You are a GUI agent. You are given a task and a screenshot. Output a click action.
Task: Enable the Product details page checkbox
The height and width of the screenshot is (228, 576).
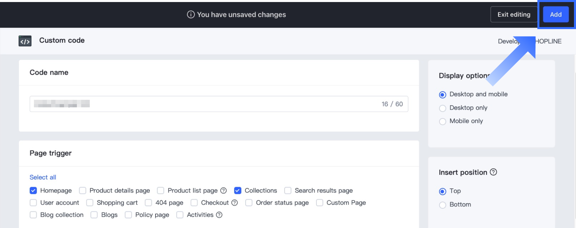point(83,190)
